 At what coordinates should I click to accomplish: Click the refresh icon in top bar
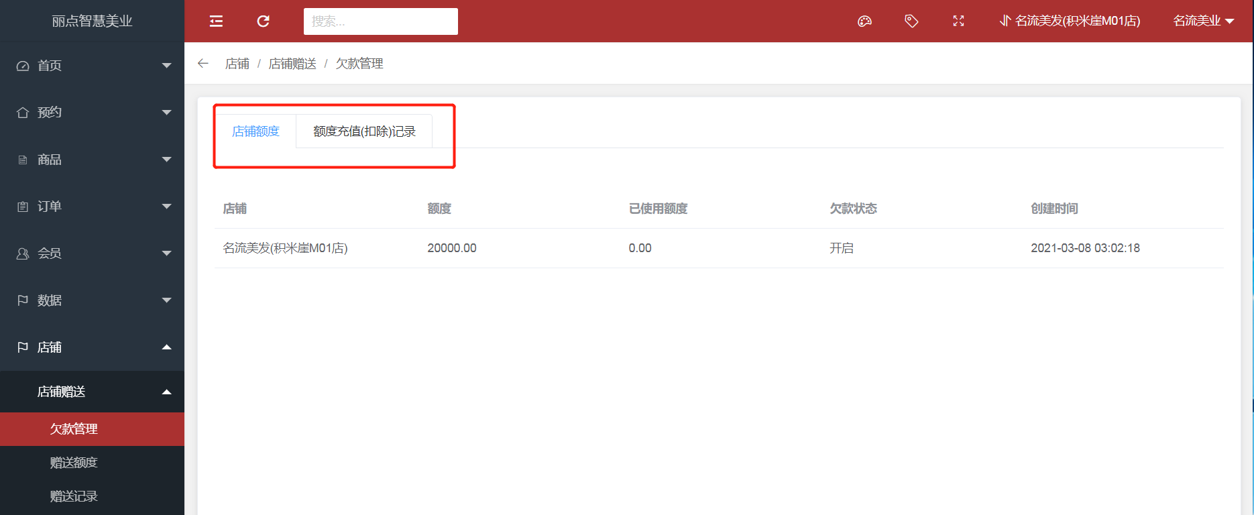(x=264, y=21)
